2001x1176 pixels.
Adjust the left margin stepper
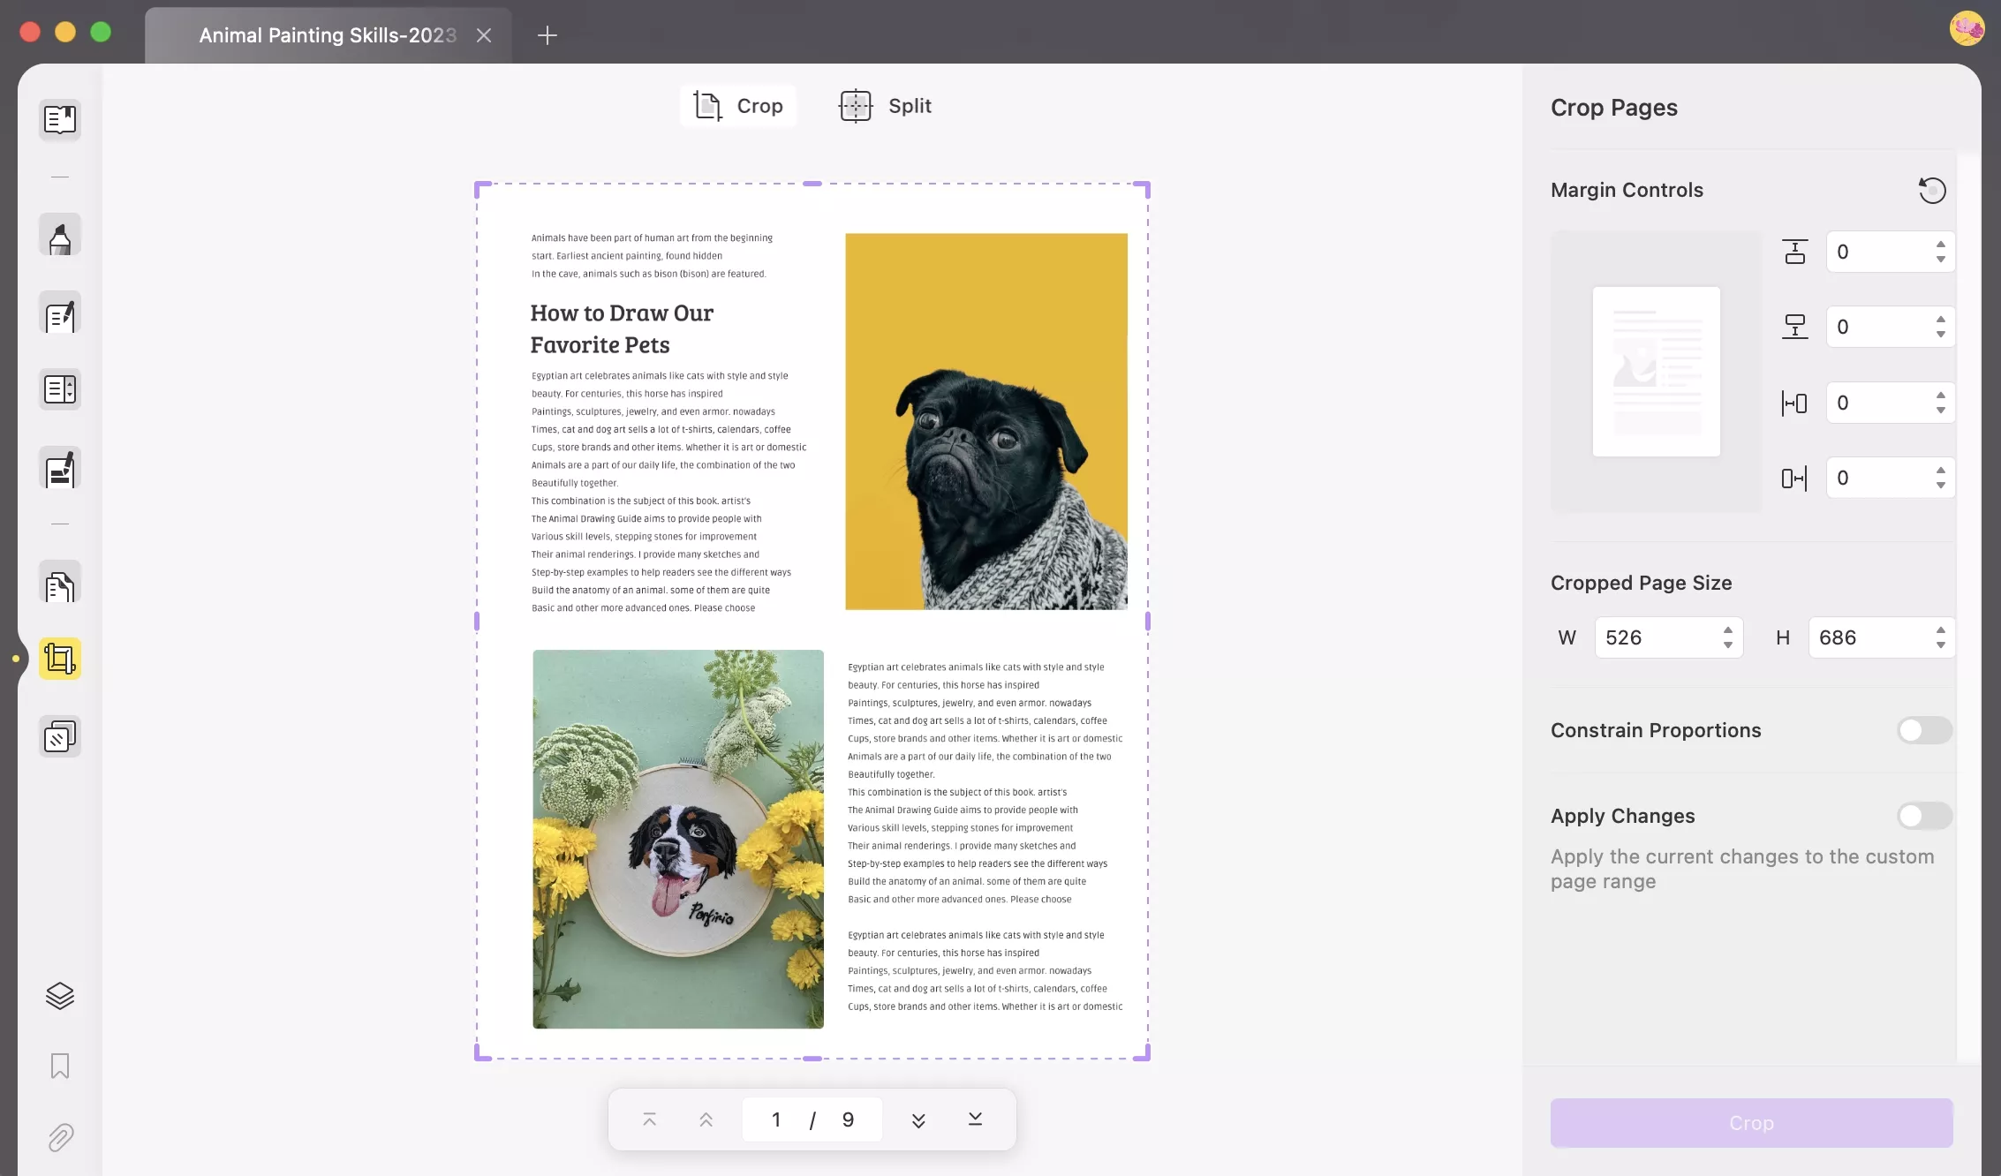pyautogui.click(x=1942, y=402)
